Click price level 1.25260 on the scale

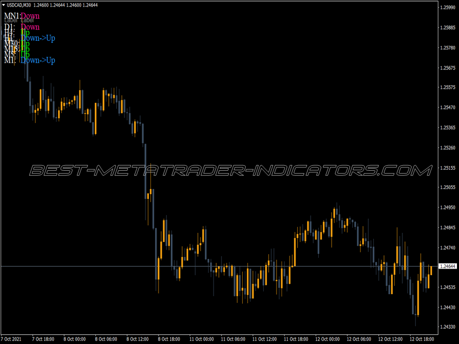pyautogui.click(x=448, y=148)
